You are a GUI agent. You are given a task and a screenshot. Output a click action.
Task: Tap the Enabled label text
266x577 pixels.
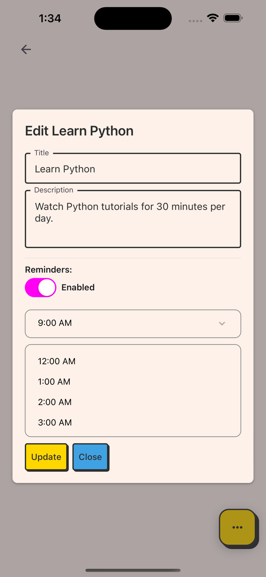tap(78, 288)
